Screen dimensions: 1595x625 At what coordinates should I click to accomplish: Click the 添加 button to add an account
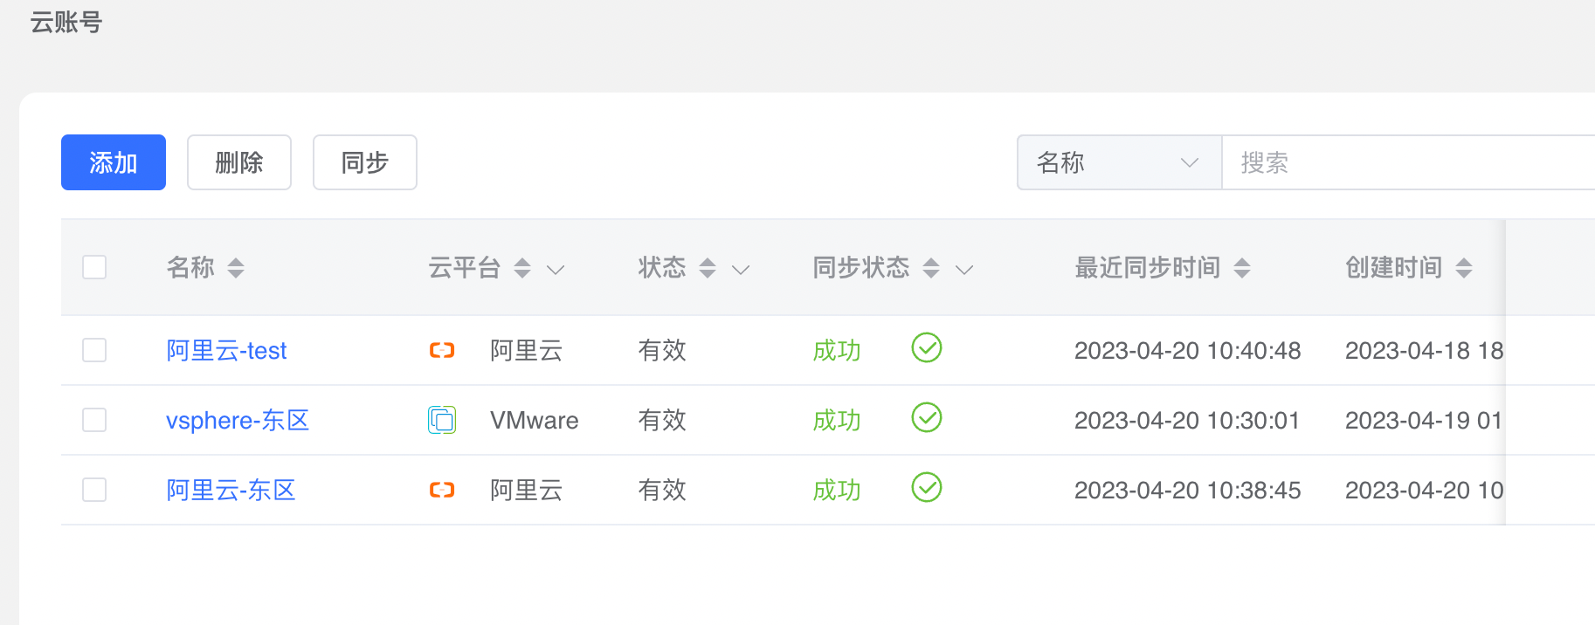coord(113,162)
